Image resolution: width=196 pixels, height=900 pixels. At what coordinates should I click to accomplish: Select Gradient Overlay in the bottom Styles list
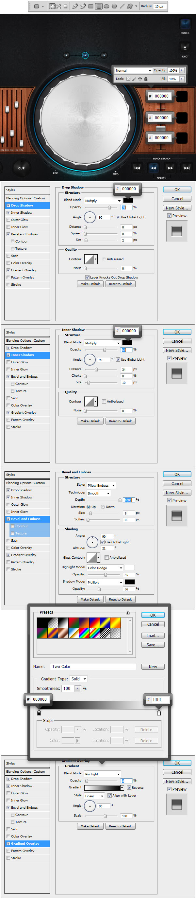point(27,843)
